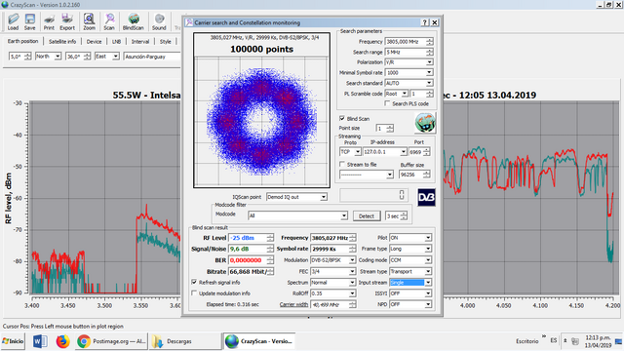The height and width of the screenshot is (351, 624).
Task: Open the streaming Proto TCP dropdown
Action: point(358,152)
